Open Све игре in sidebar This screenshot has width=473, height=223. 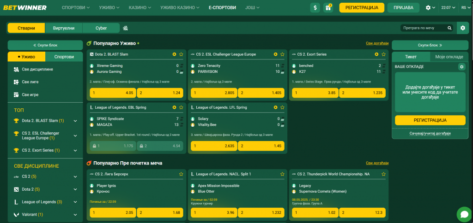click(x=45, y=94)
